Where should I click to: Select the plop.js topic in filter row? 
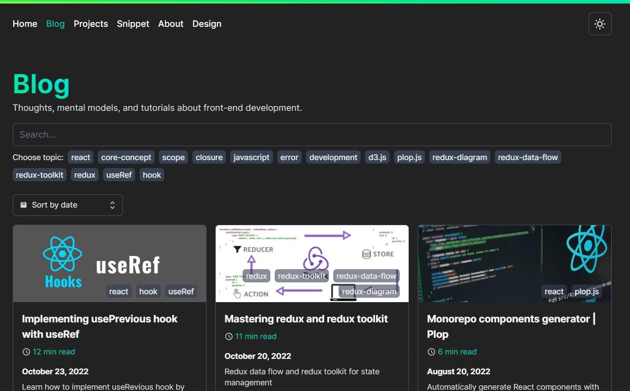tap(409, 157)
